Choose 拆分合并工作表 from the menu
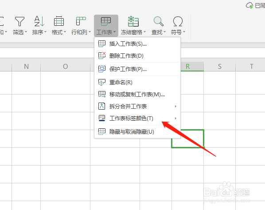Viewport: 265px width, 210px height. tap(137, 107)
